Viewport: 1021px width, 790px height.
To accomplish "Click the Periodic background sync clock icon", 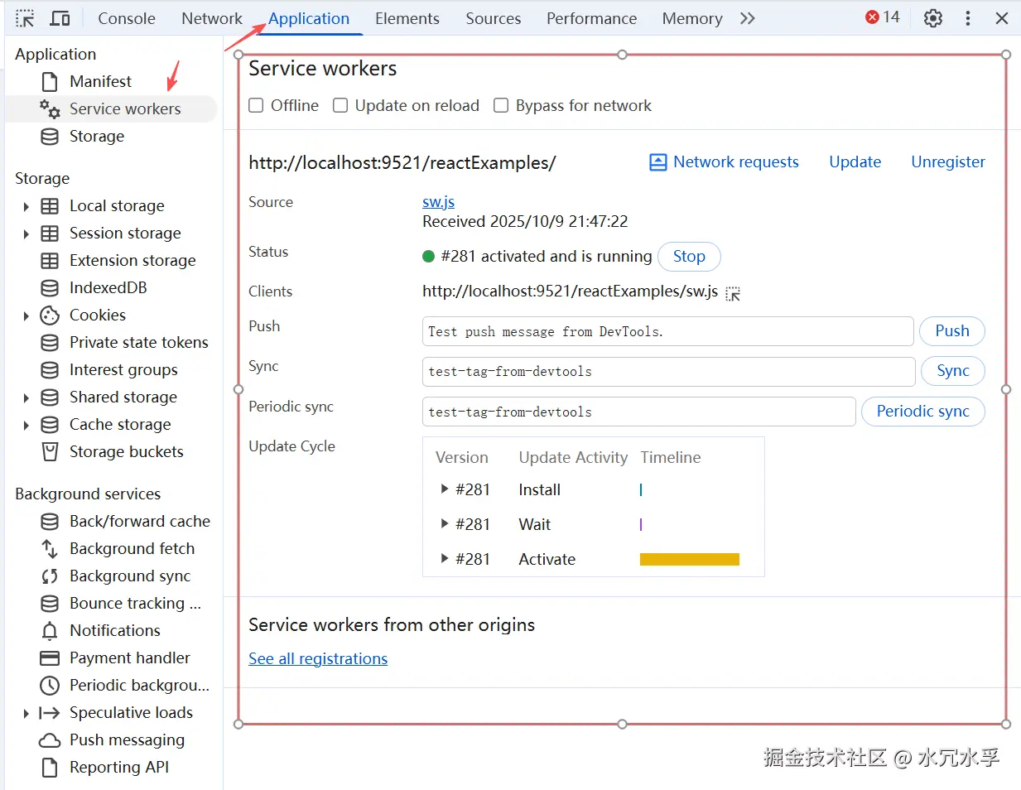I will [x=50, y=685].
